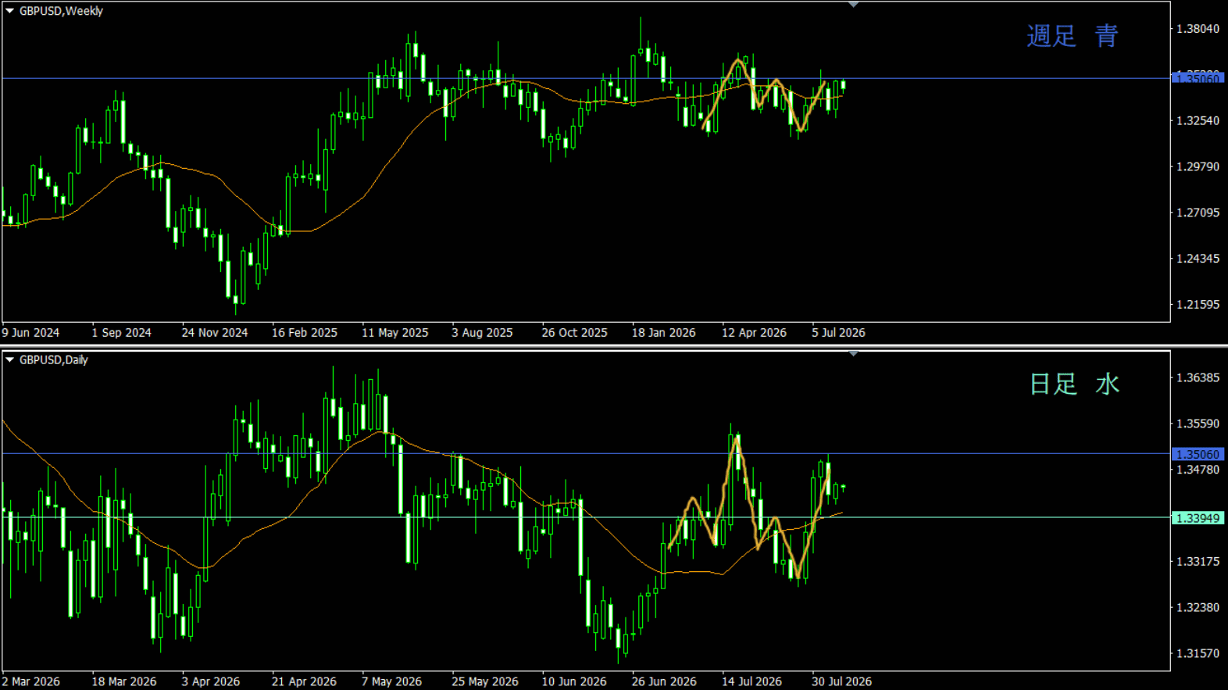Click the green 1.33949 price tag
The width and height of the screenshot is (1228, 690).
tap(1198, 518)
